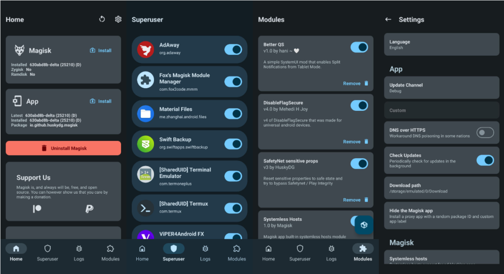Enable the DNS over HTTPS switch
This screenshot has width=504, height=274.
pyautogui.click(x=485, y=133)
